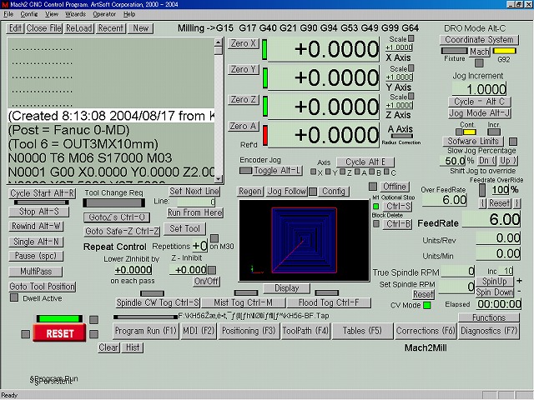The height and width of the screenshot is (400, 534).
Task: Click the Cycle Start Alt-R button
Action: coord(43,193)
